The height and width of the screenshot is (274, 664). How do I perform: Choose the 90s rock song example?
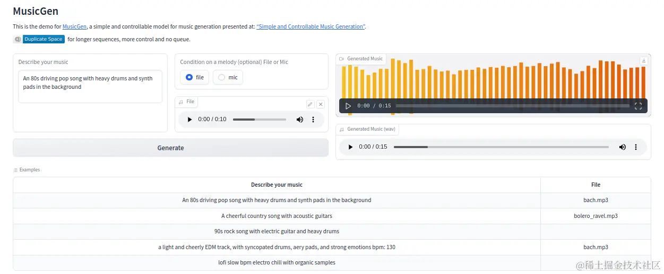(277, 231)
